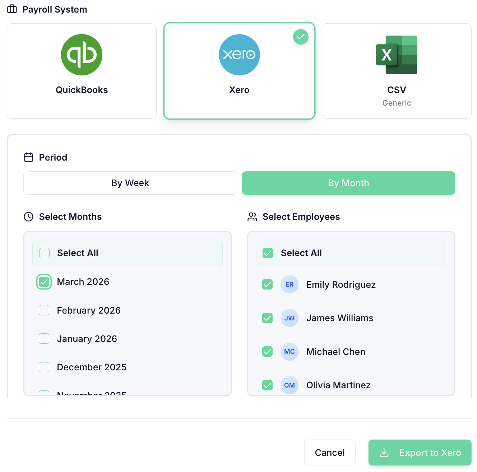Click Michael Chen's MC avatar
Screen dimensions: 477x472
(289, 352)
